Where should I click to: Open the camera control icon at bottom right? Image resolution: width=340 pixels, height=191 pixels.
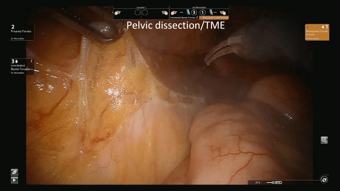324,180
